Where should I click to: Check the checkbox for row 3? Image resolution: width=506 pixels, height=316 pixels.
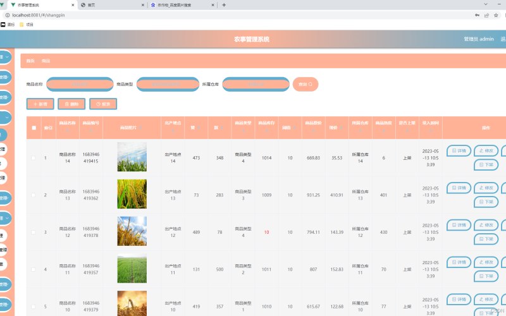tap(34, 232)
